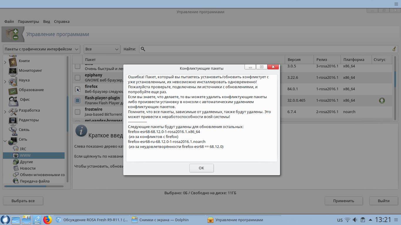Screen dimensions: 401x225
Task: Sort by the Статус column header
Action: [382, 59]
